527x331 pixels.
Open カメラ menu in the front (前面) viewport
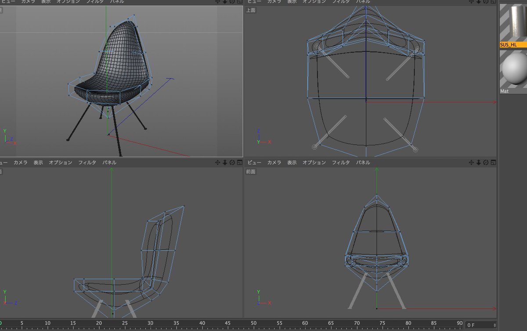point(274,162)
